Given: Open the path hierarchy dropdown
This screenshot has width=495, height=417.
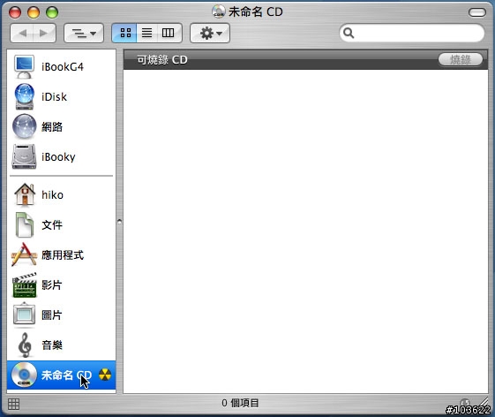Looking at the screenshot, I should tap(84, 33).
